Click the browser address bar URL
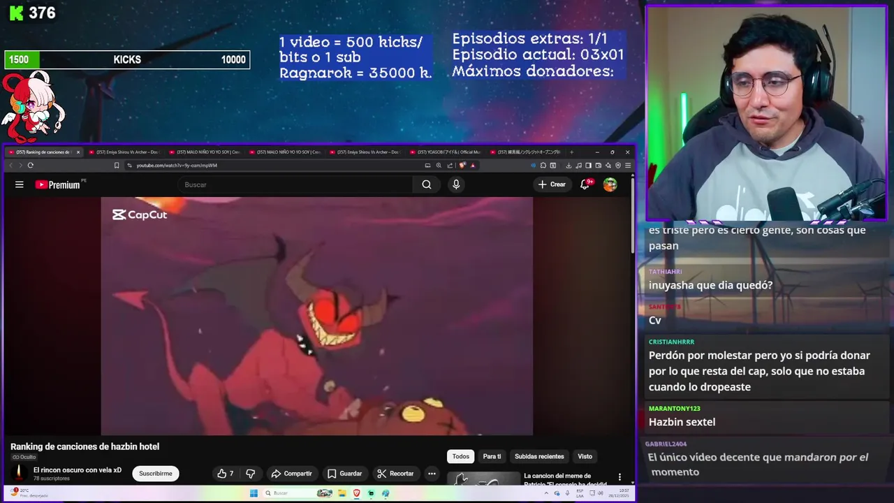894x503 pixels. point(177,166)
